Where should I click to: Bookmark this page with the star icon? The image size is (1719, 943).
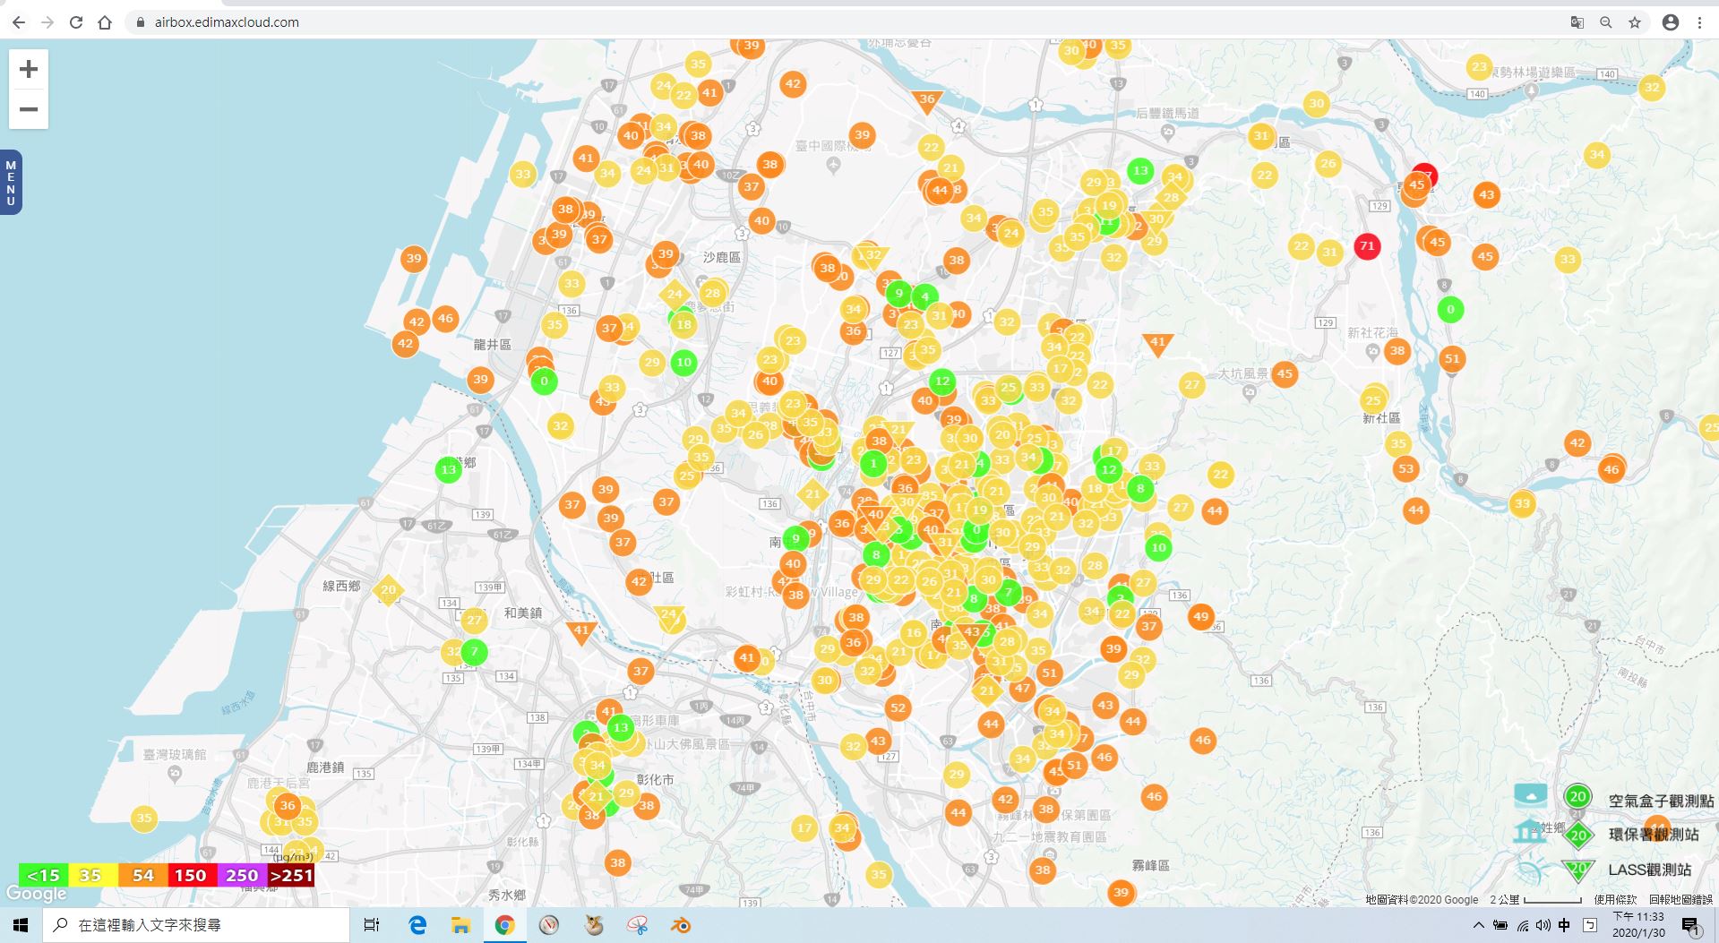(1635, 22)
